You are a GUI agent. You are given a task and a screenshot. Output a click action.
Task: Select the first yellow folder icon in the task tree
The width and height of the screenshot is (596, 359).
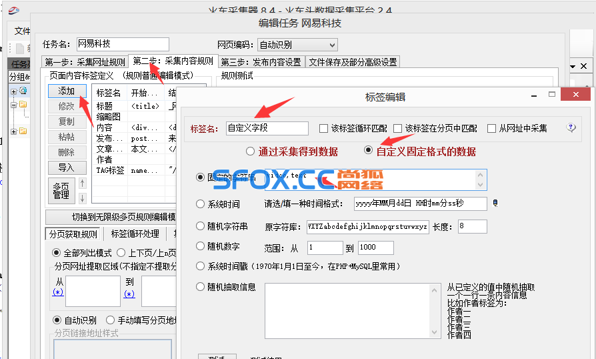(23, 104)
